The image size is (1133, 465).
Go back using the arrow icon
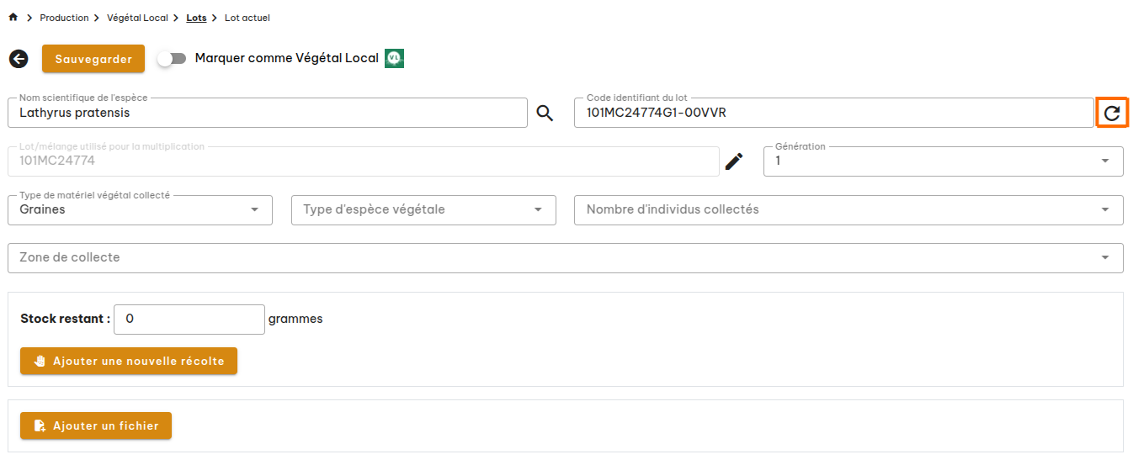pos(19,59)
